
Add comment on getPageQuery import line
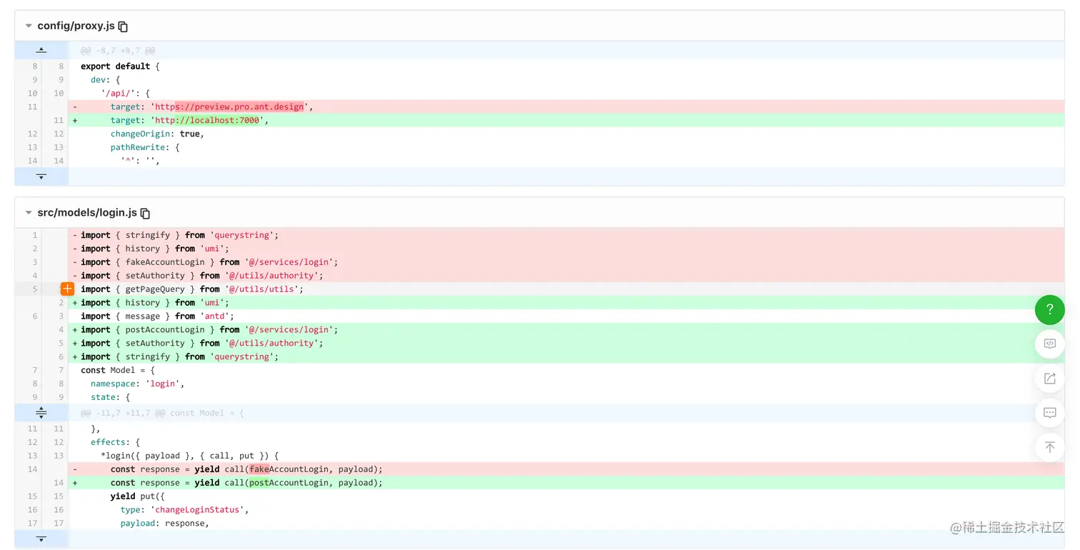[x=67, y=289]
